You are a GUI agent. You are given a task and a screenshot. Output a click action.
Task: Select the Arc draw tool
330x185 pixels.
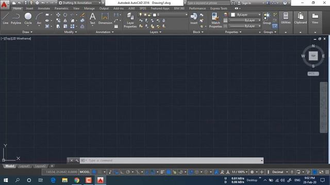pyautogui.click(x=39, y=18)
